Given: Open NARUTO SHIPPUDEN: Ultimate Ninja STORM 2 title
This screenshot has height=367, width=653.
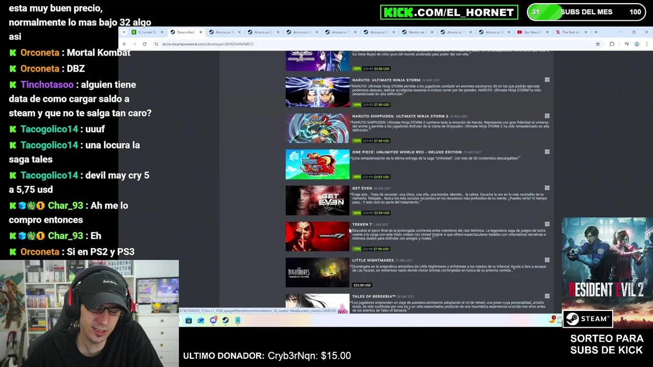Looking at the screenshot, I should click(400, 116).
